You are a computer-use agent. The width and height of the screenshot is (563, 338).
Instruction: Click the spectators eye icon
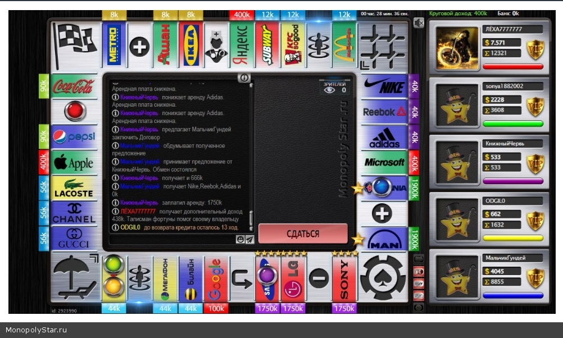click(x=329, y=90)
